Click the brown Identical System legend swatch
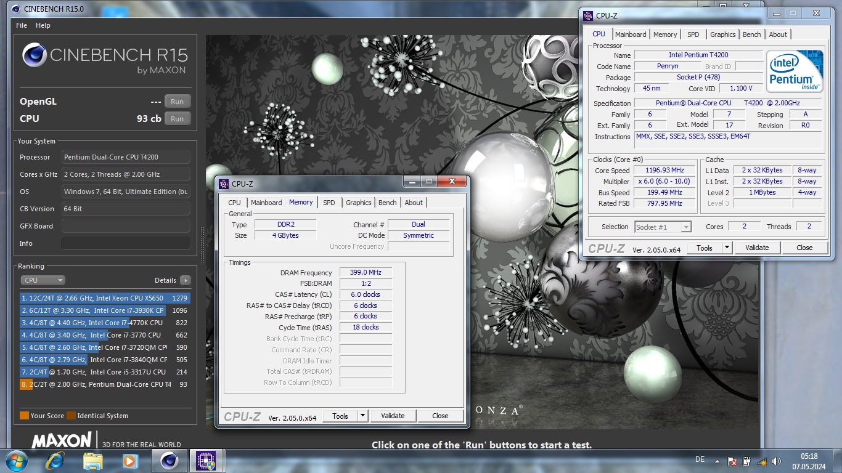Viewport: 842px width, 473px height. coord(71,416)
